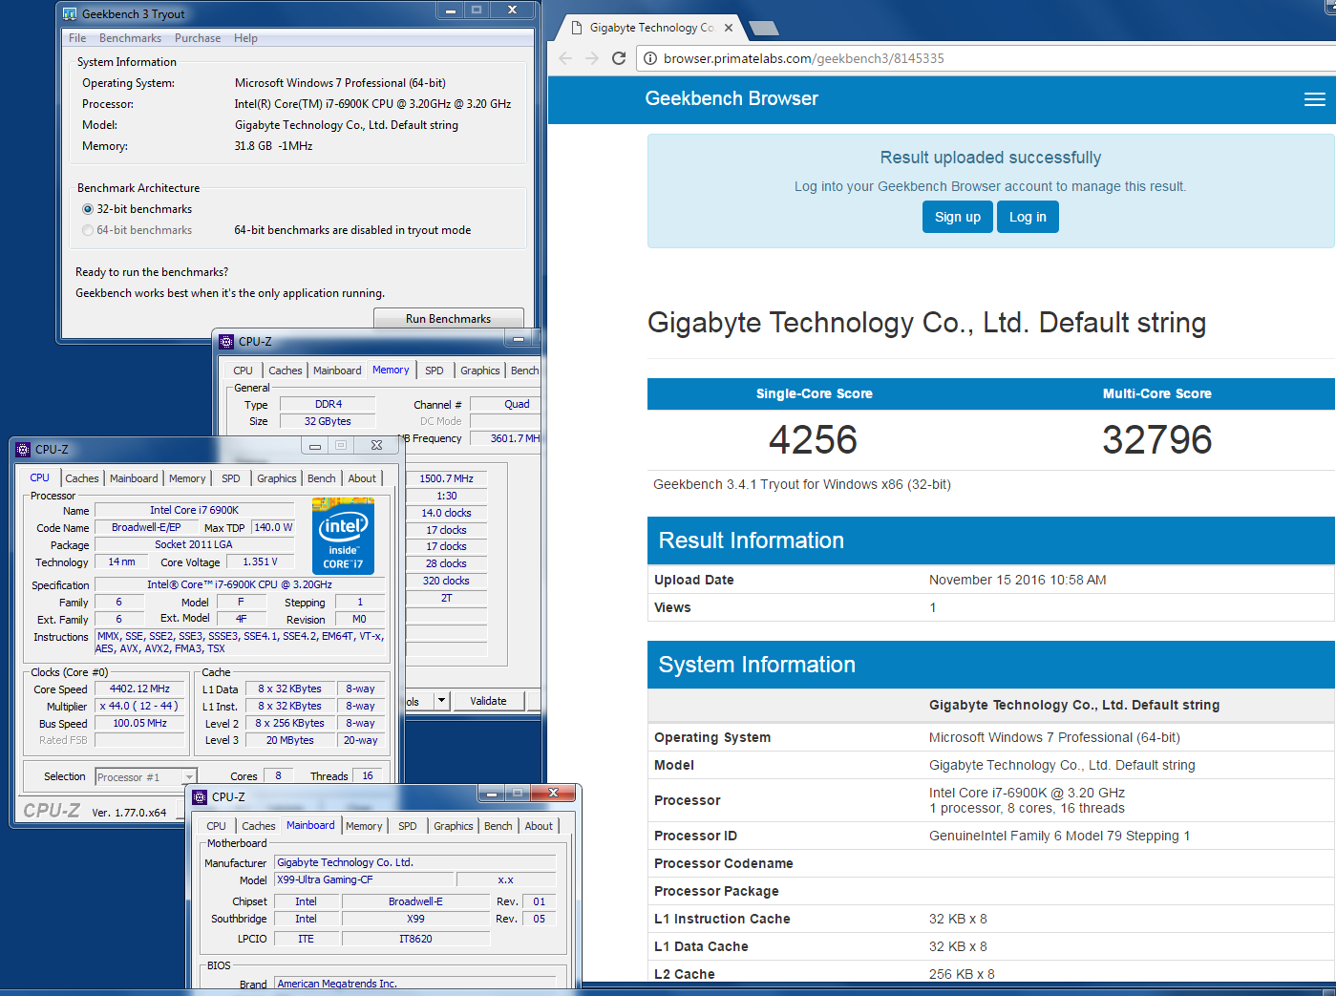The width and height of the screenshot is (1336, 996).
Task: Click the American Megatrends Inc. BIOS brand
Action: click(x=414, y=984)
